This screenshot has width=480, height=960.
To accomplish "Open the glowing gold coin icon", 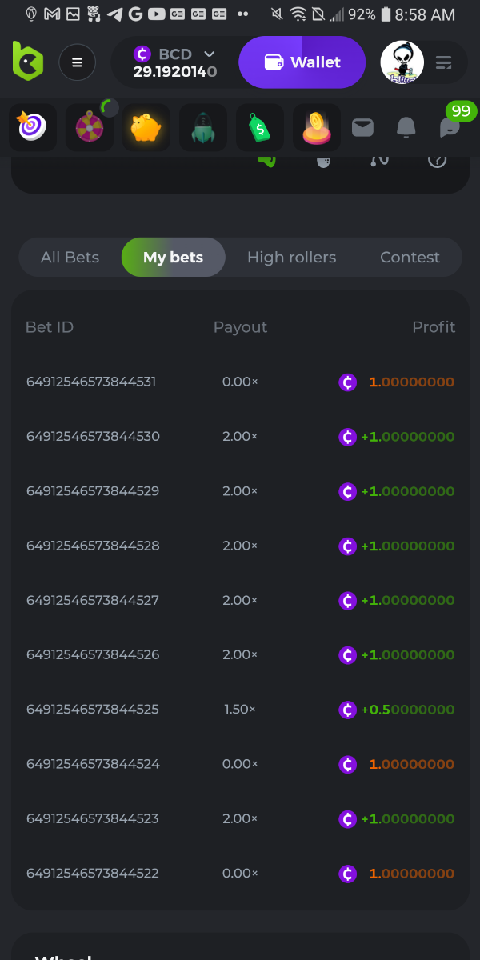I will point(317,127).
